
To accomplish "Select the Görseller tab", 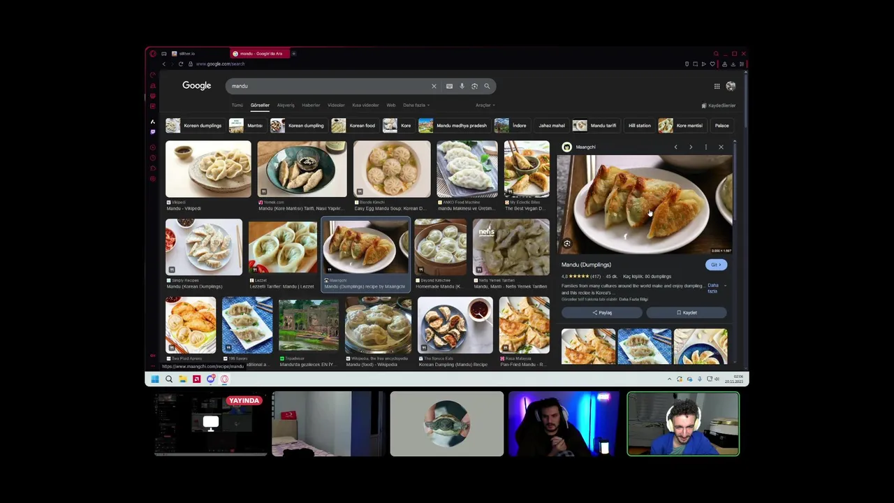I will (x=260, y=105).
